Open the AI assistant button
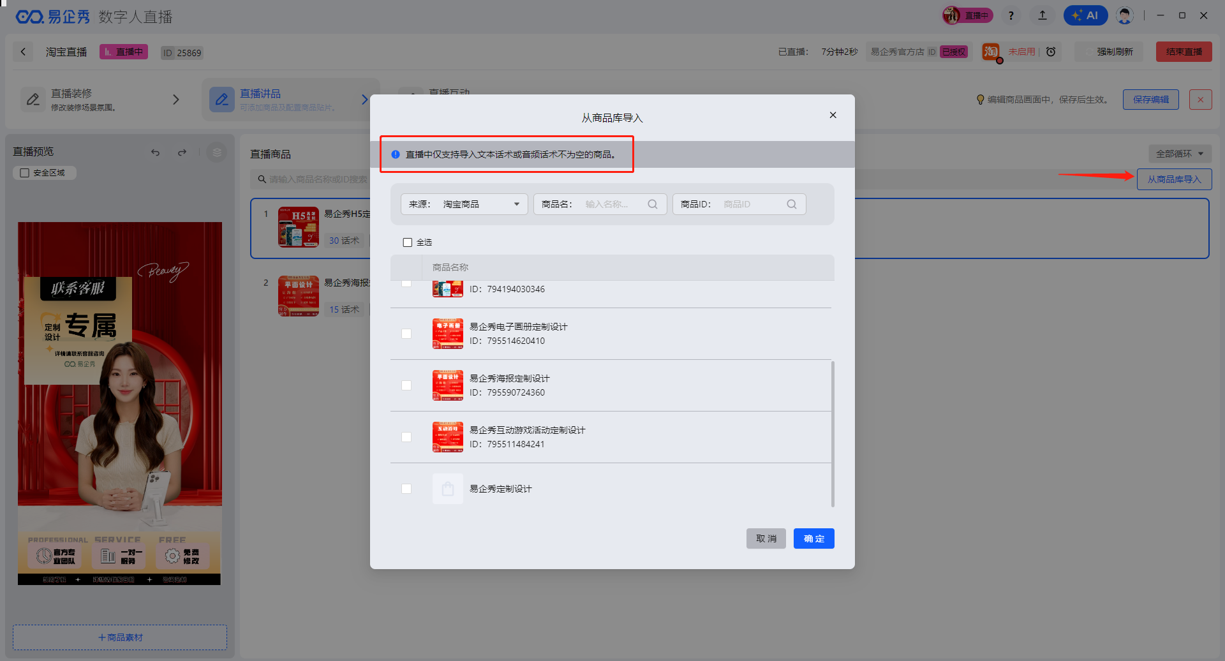 pyautogui.click(x=1085, y=15)
